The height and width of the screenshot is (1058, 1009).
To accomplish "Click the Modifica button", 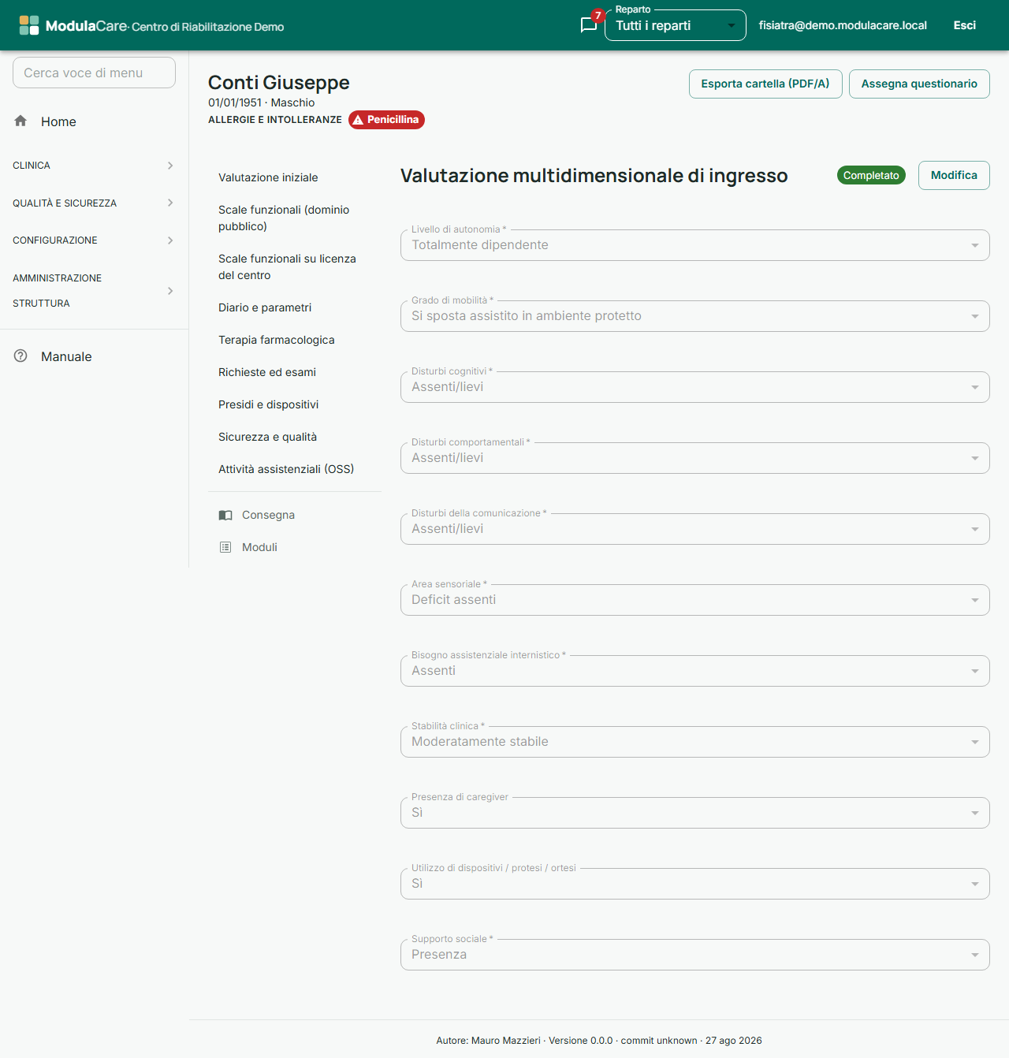I will 954,175.
